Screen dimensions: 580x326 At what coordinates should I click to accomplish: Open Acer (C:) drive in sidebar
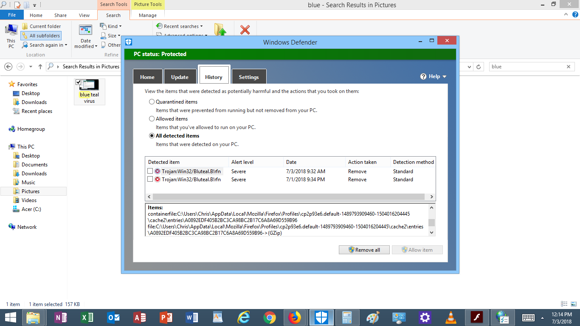click(31, 209)
